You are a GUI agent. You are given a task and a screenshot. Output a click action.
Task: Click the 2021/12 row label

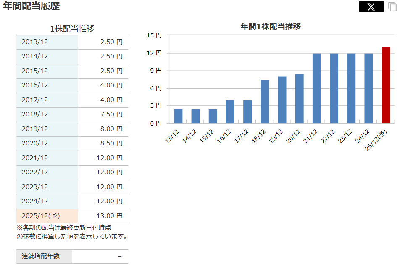[35, 158]
